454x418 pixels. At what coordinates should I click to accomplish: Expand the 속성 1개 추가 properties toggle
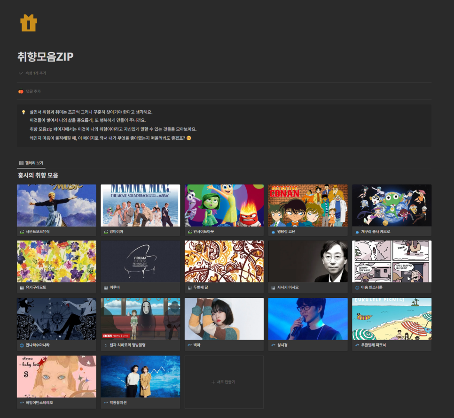click(x=32, y=73)
